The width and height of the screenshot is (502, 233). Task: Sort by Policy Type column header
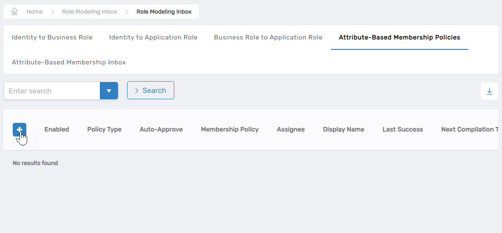tap(104, 130)
